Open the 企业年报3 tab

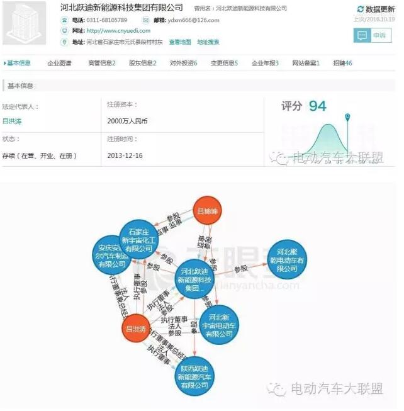265,63
